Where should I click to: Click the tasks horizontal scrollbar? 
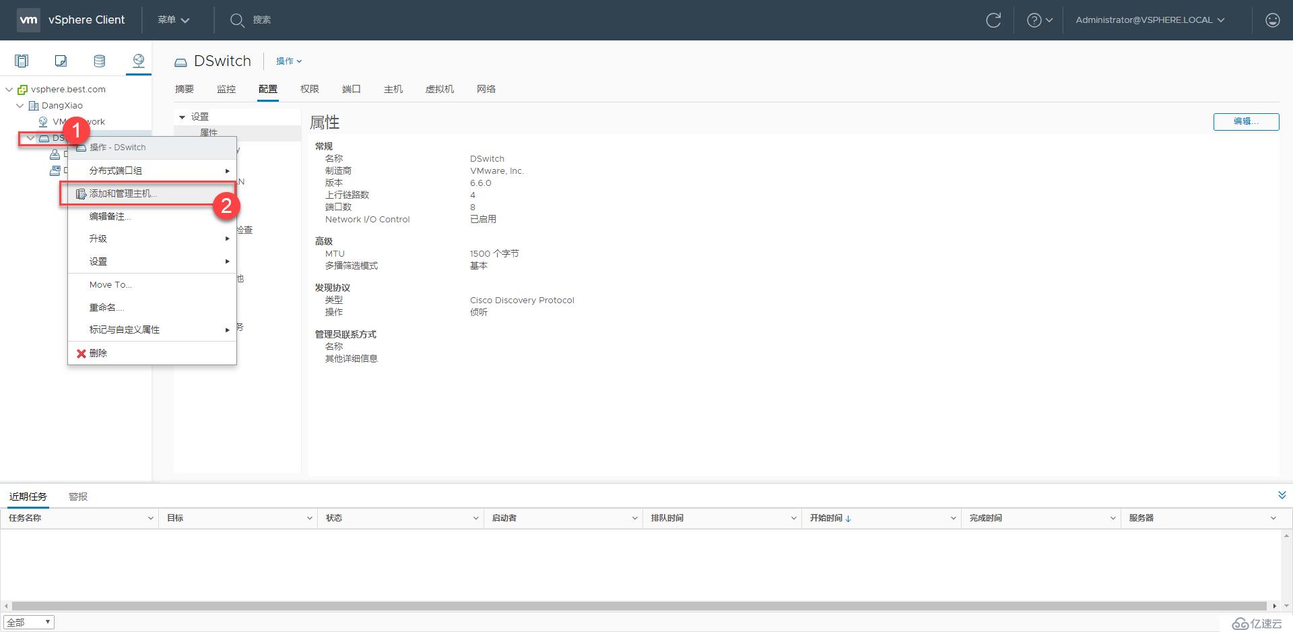tap(639, 606)
